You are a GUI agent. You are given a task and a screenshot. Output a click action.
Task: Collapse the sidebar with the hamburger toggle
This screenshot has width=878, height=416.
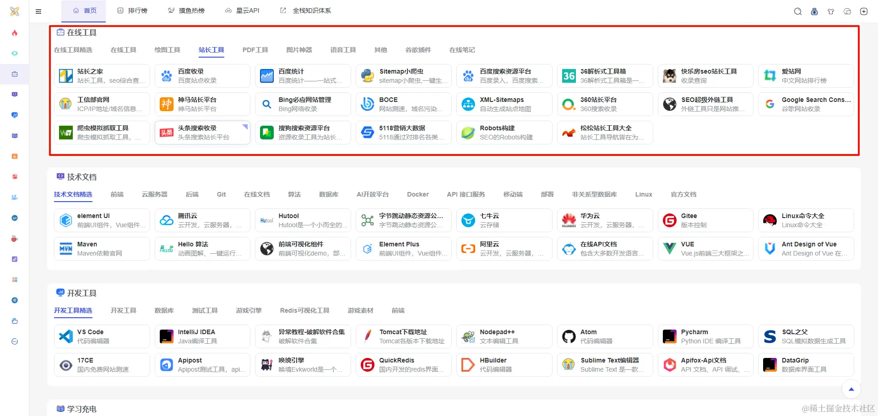[38, 11]
